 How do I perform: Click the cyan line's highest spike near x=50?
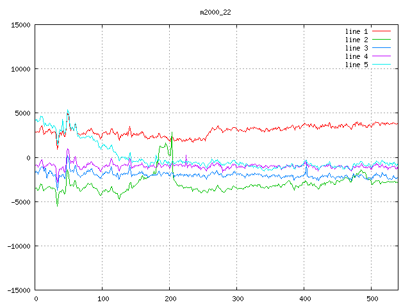(68, 109)
